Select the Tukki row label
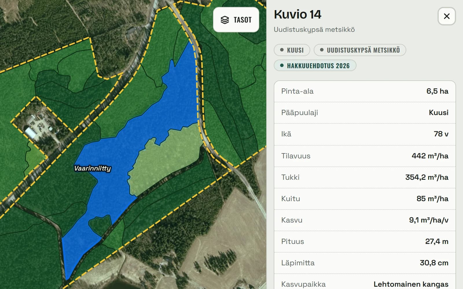 tap(290, 177)
